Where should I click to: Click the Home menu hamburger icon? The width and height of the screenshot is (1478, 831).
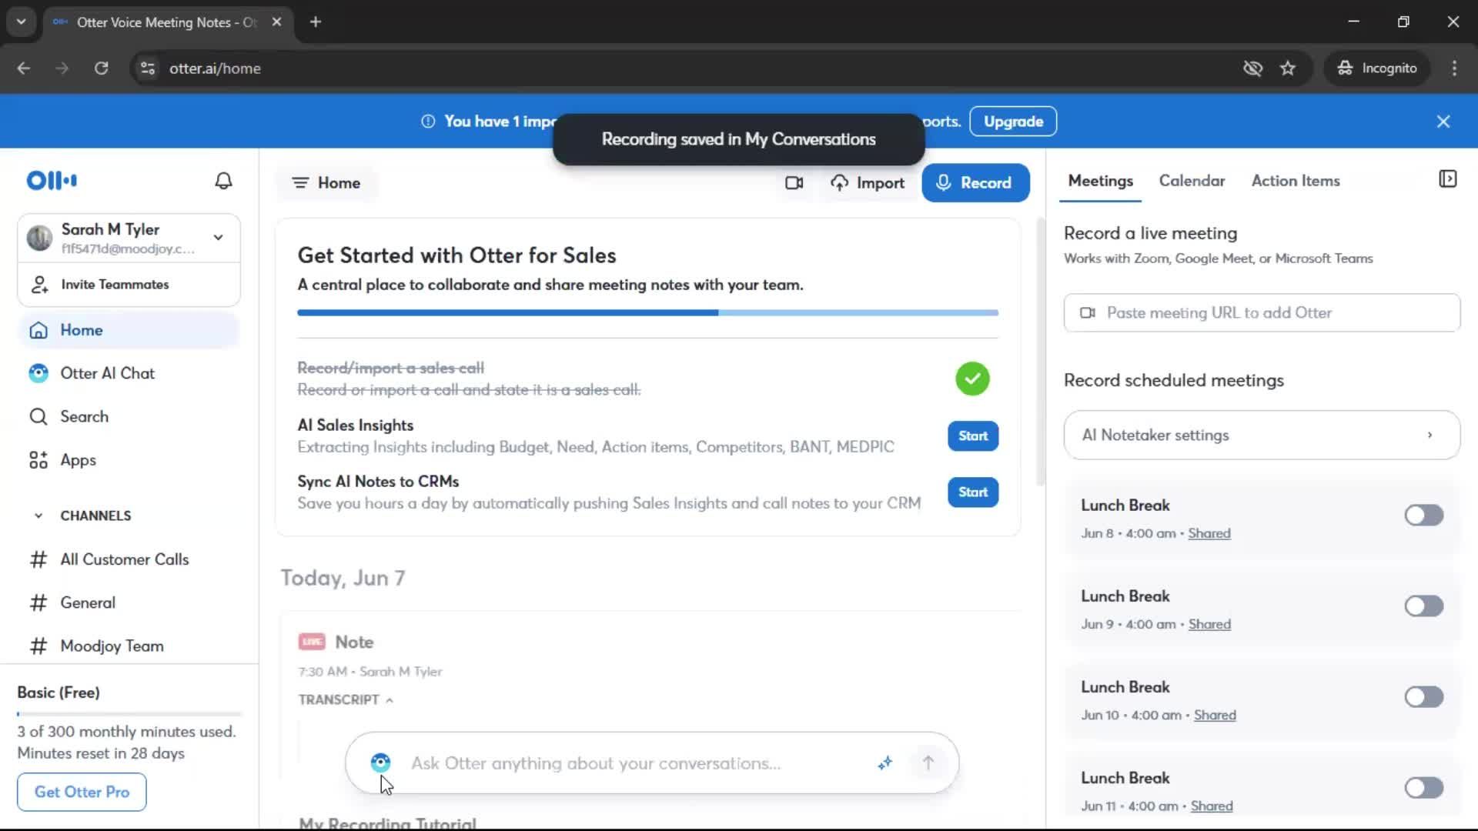[300, 183]
